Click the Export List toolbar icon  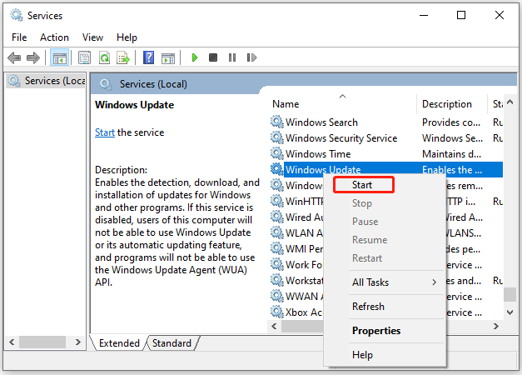click(x=123, y=58)
